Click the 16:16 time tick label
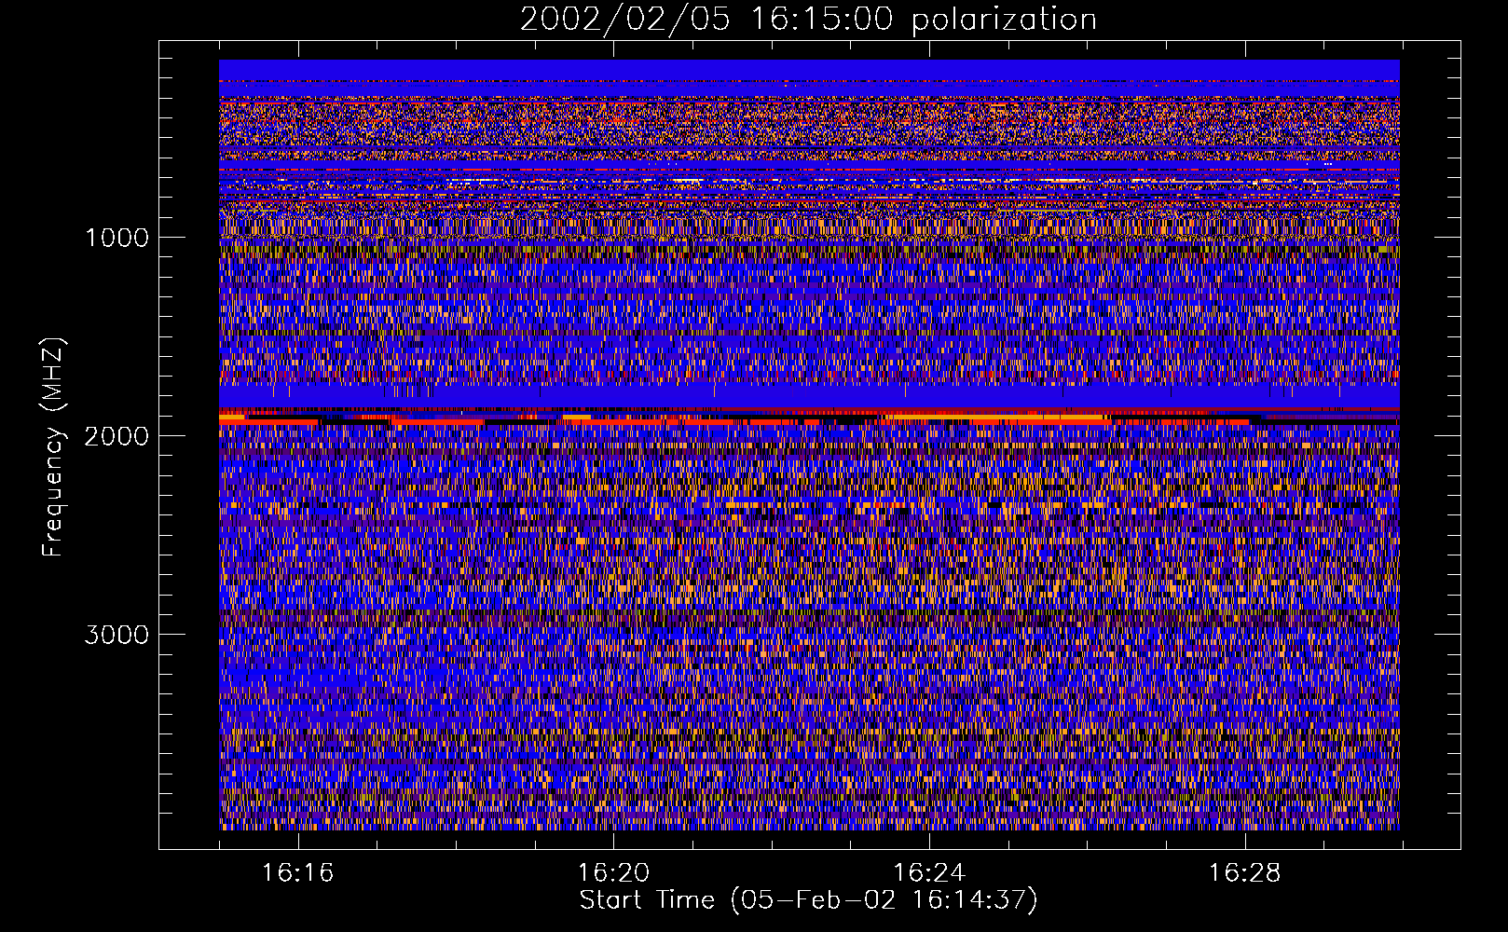This screenshot has width=1508, height=932. coord(297,873)
